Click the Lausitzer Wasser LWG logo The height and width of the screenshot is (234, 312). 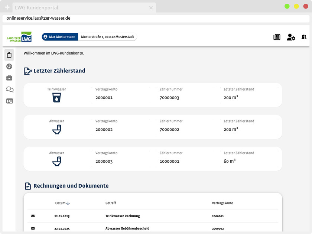pyautogui.click(x=19, y=37)
